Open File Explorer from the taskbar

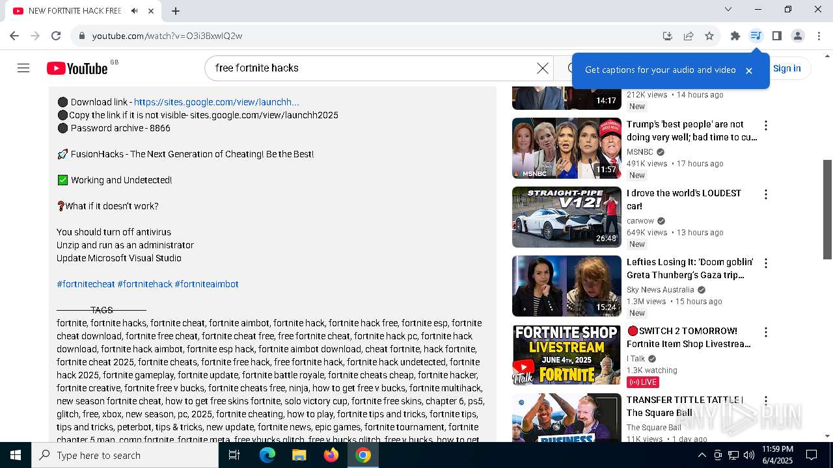(299, 455)
